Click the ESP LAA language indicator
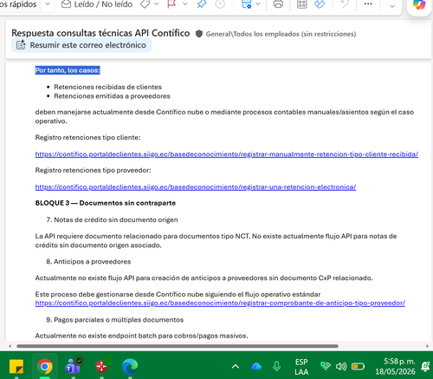433x379 pixels. 301,367
